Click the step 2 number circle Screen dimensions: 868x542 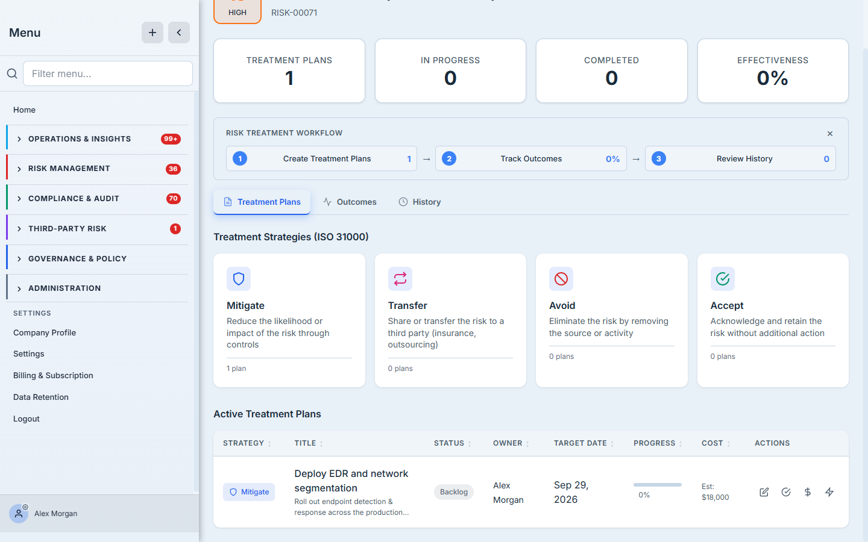coord(449,158)
